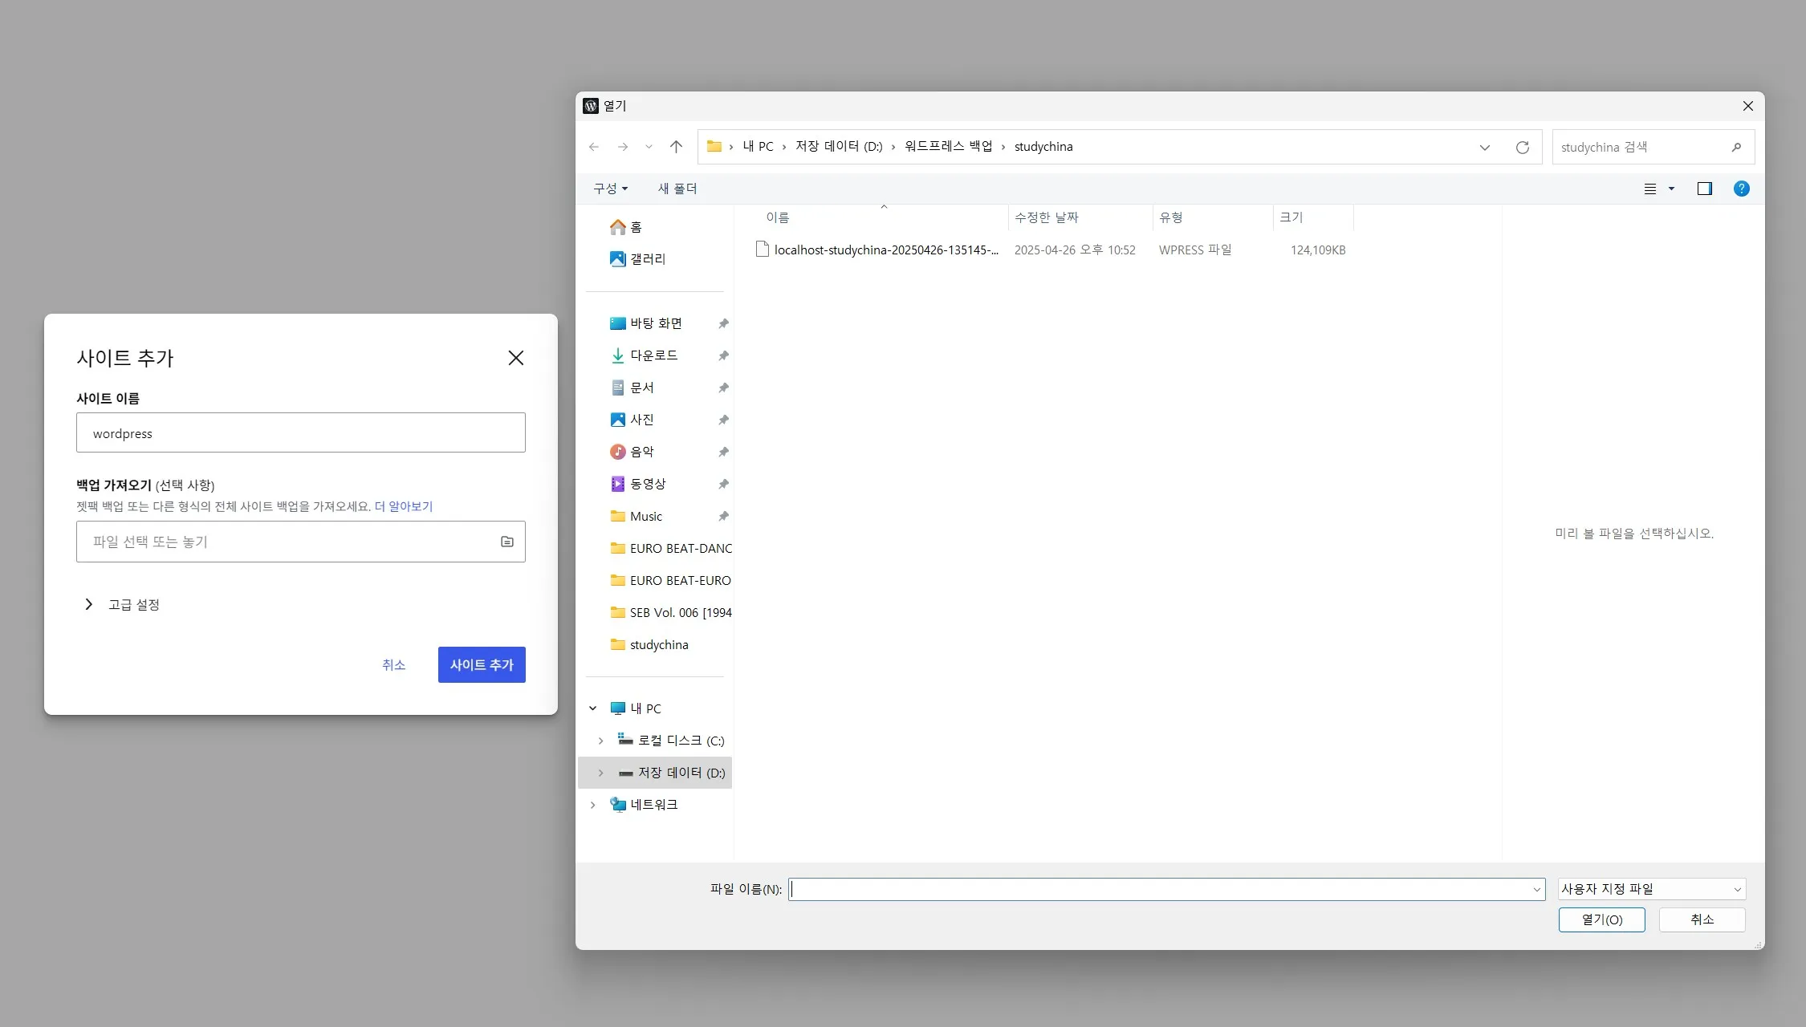Click the folder browse icon in backup field
The image size is (1806, 1027).
[x=506, y=542]
